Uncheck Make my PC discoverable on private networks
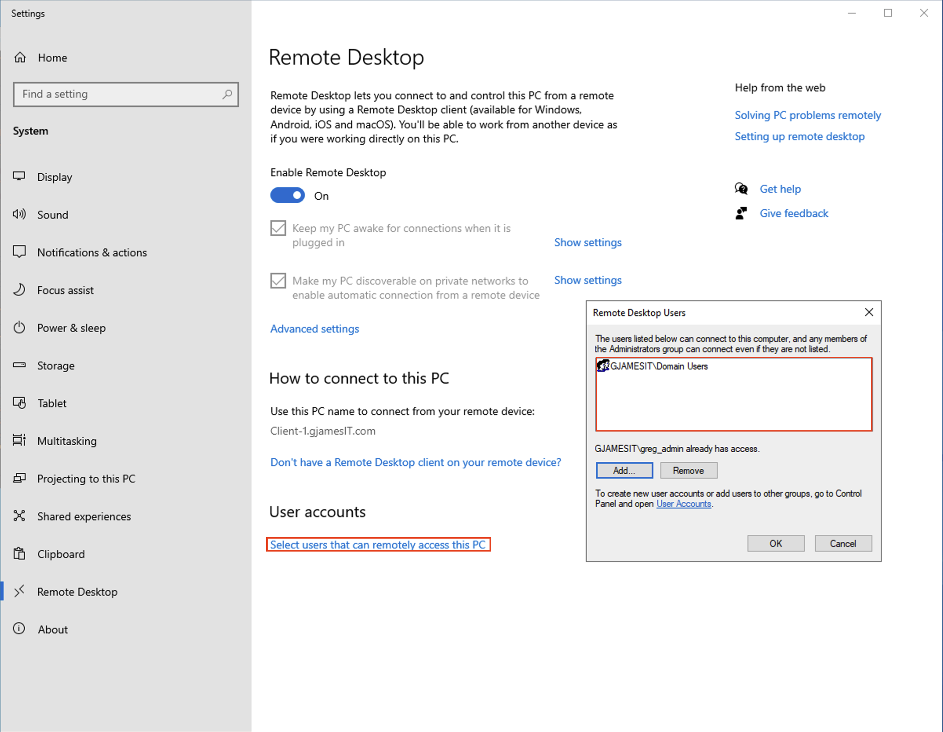 [x=278, y=280]
